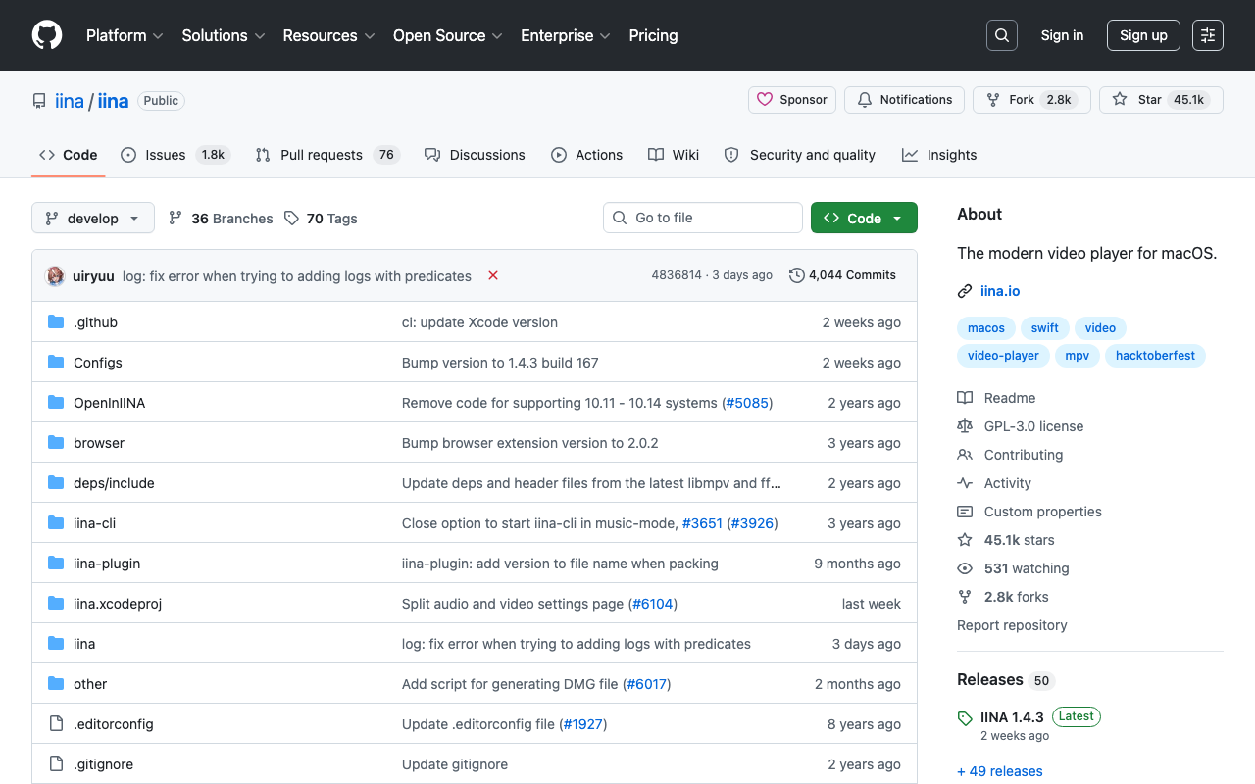Expand the Platform menu
This screenshot has height=784, width=1255.
point(125,35)
